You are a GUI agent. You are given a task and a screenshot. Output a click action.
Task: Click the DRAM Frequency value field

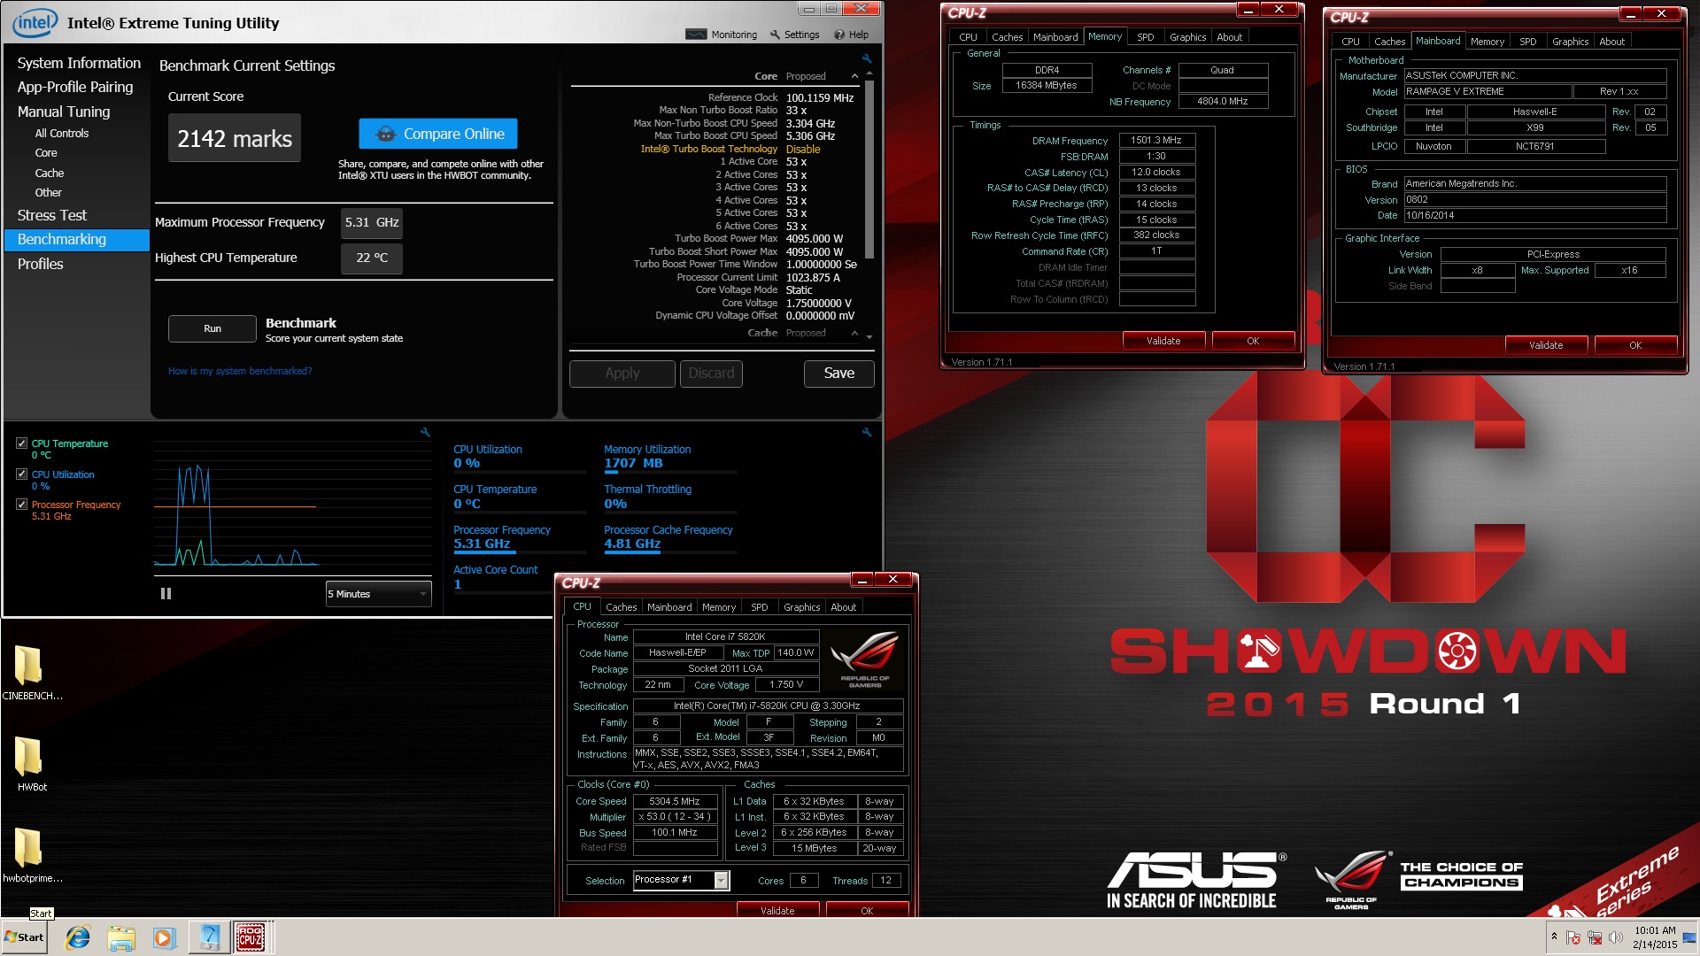pyautogui.click(x=1157, y=140)
